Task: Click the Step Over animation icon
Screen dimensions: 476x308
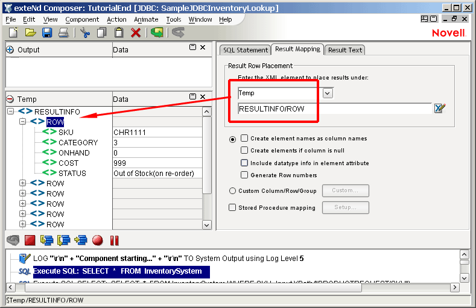Action: [64, 240]
